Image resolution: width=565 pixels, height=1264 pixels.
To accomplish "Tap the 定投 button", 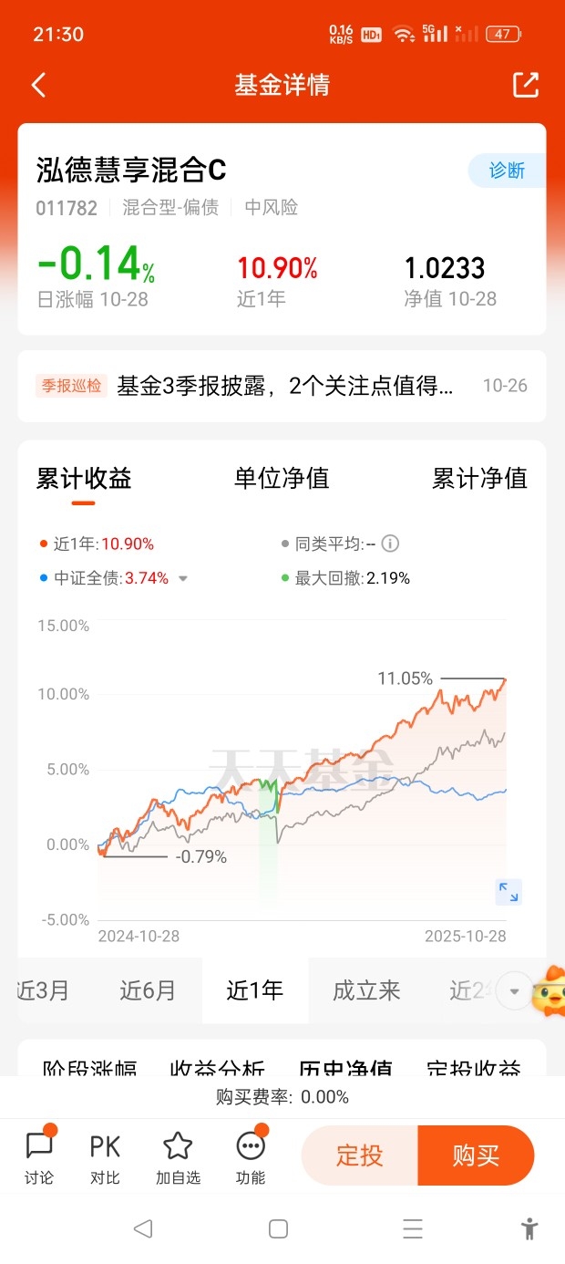I will (x=360, y=1155).
